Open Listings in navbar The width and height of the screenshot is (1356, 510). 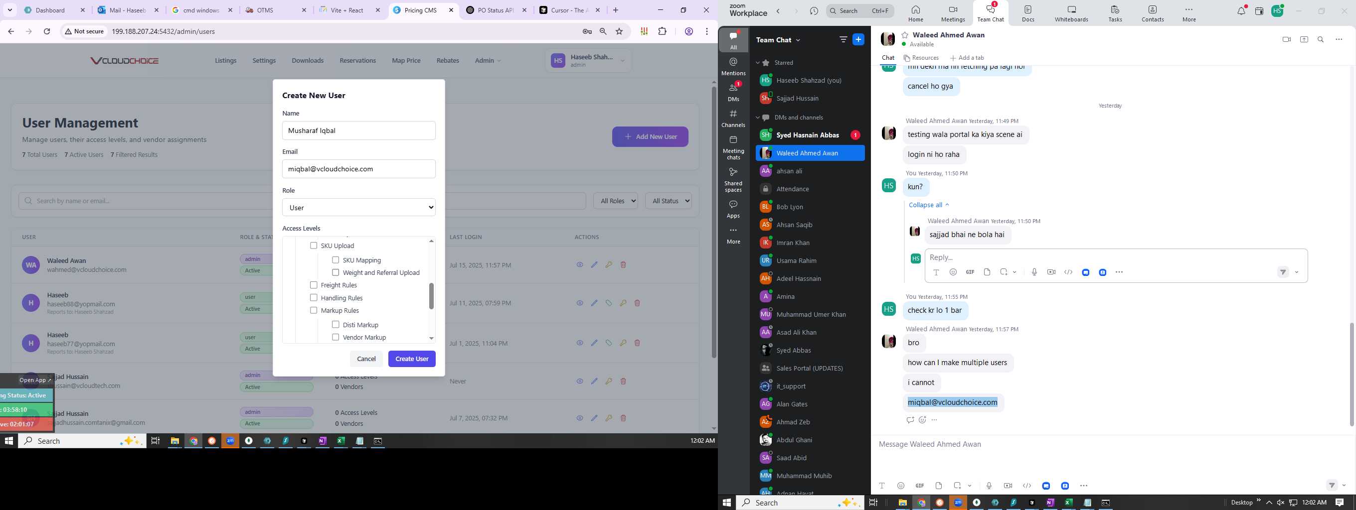[x=225, y=60]
